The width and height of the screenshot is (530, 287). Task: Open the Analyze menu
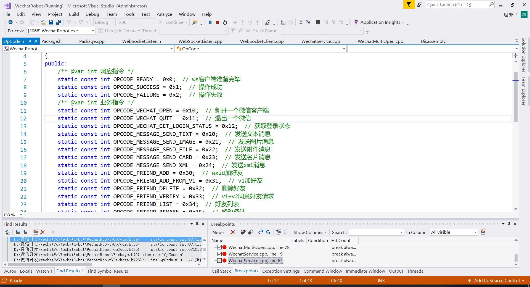pos(164,14)
